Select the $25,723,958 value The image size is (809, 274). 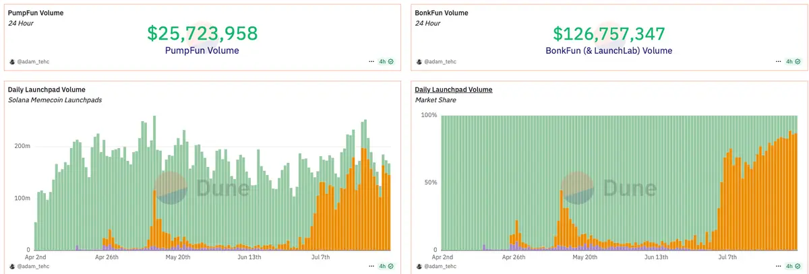[x=202, y=33]
